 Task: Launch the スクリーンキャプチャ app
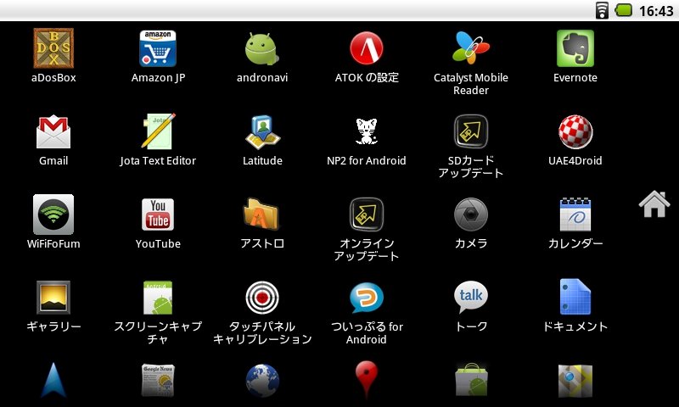(158, 298)
